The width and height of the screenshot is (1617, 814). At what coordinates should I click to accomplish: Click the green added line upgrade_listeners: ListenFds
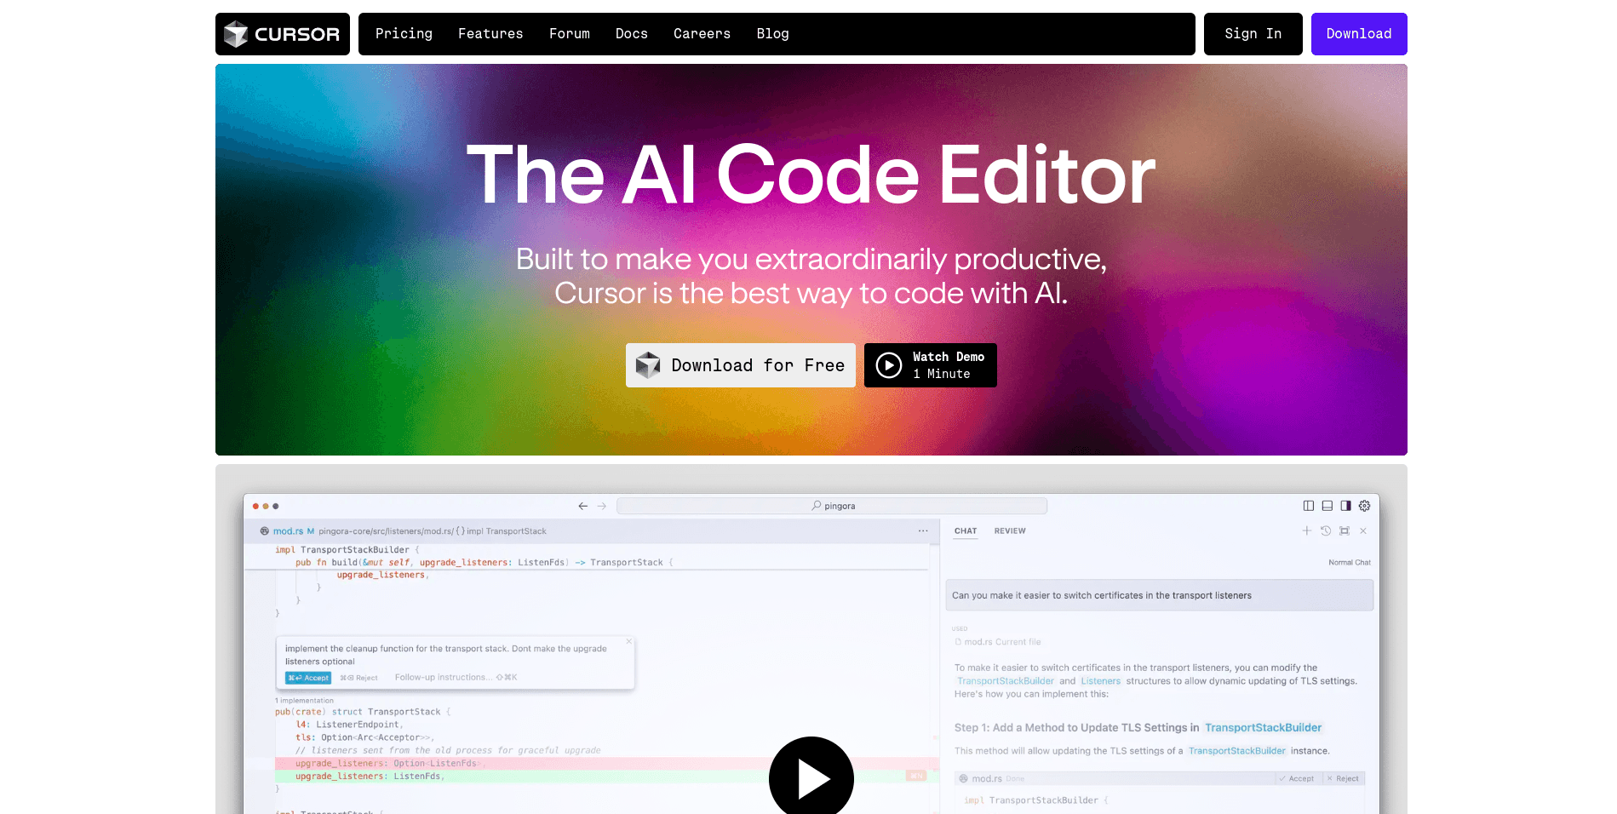(x=601, y=777)
